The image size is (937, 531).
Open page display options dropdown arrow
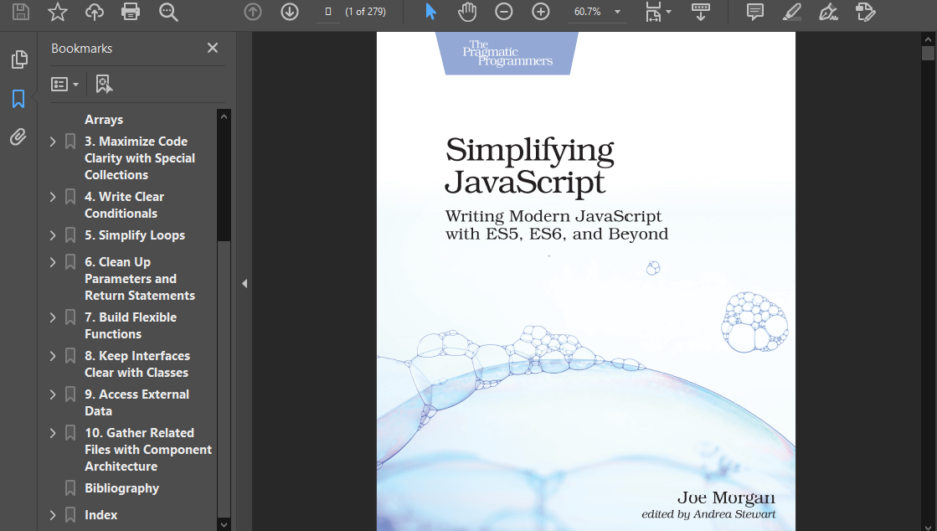669,12
